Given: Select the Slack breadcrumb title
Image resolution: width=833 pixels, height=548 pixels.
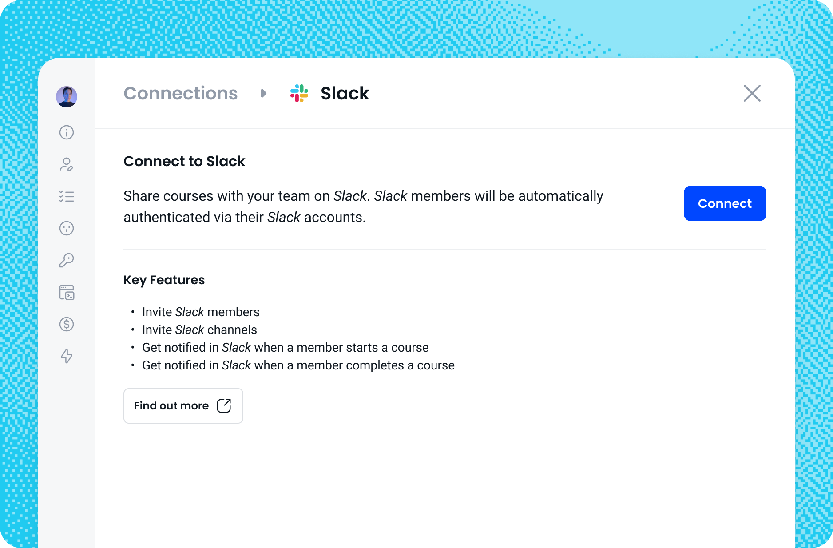Looking at the screenshot, I should coord(345,93).
